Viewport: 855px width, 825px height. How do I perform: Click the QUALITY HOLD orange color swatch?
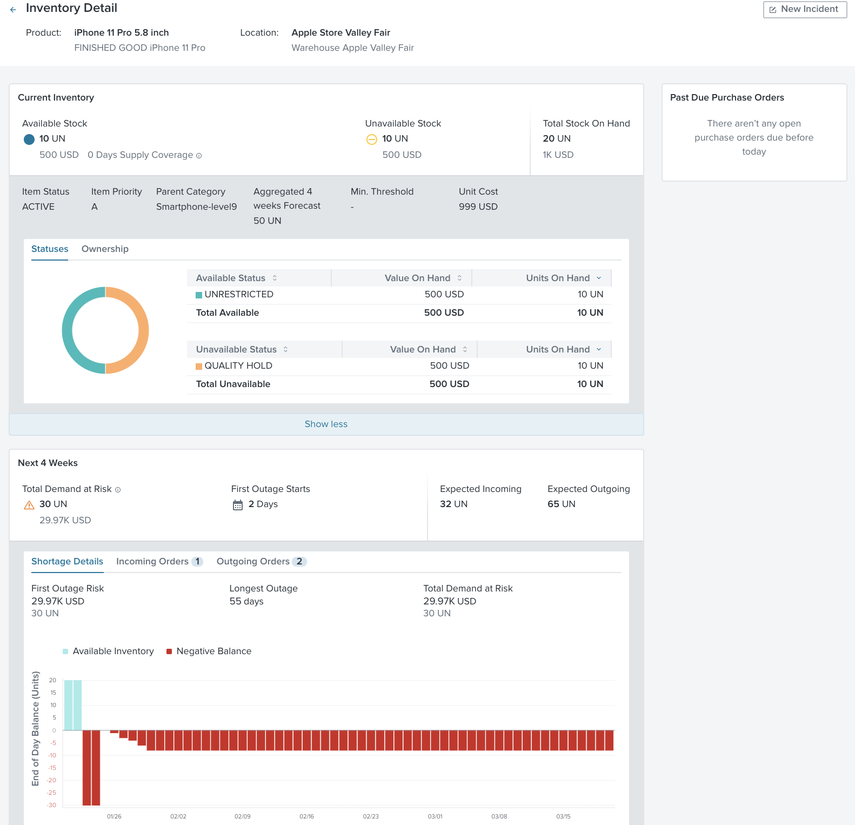point(199,366)
